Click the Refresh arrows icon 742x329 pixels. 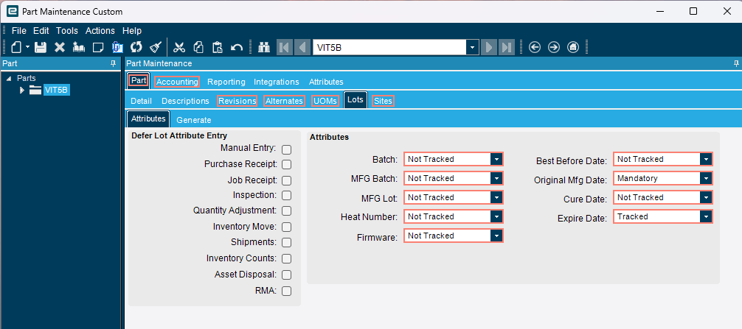[136, 47]
